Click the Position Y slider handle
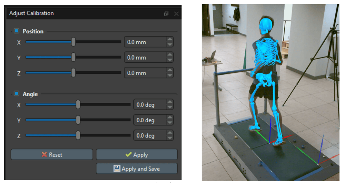The width and height of the screenshot is (345, 183). tap(73, 57)
